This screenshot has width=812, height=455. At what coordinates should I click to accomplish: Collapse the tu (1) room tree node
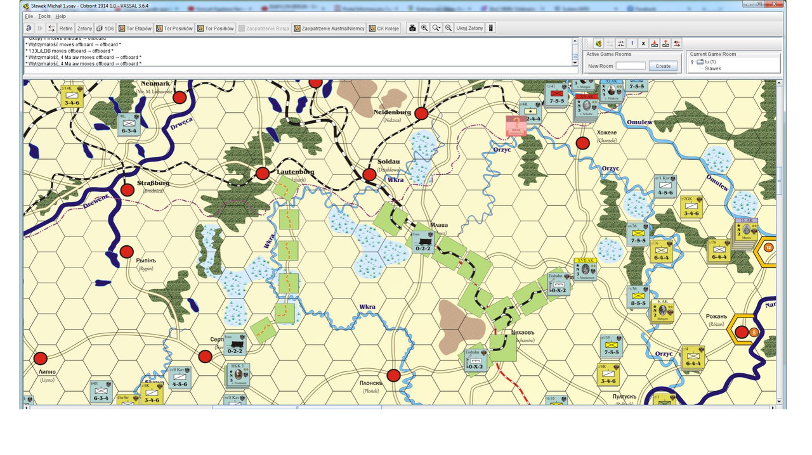click(692, 62)
